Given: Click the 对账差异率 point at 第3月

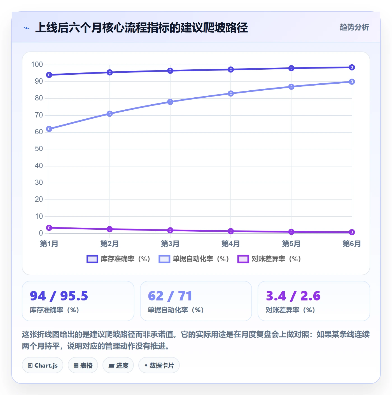Looking at the screenshot, I should pyautogui.click(x=170, y=230).
